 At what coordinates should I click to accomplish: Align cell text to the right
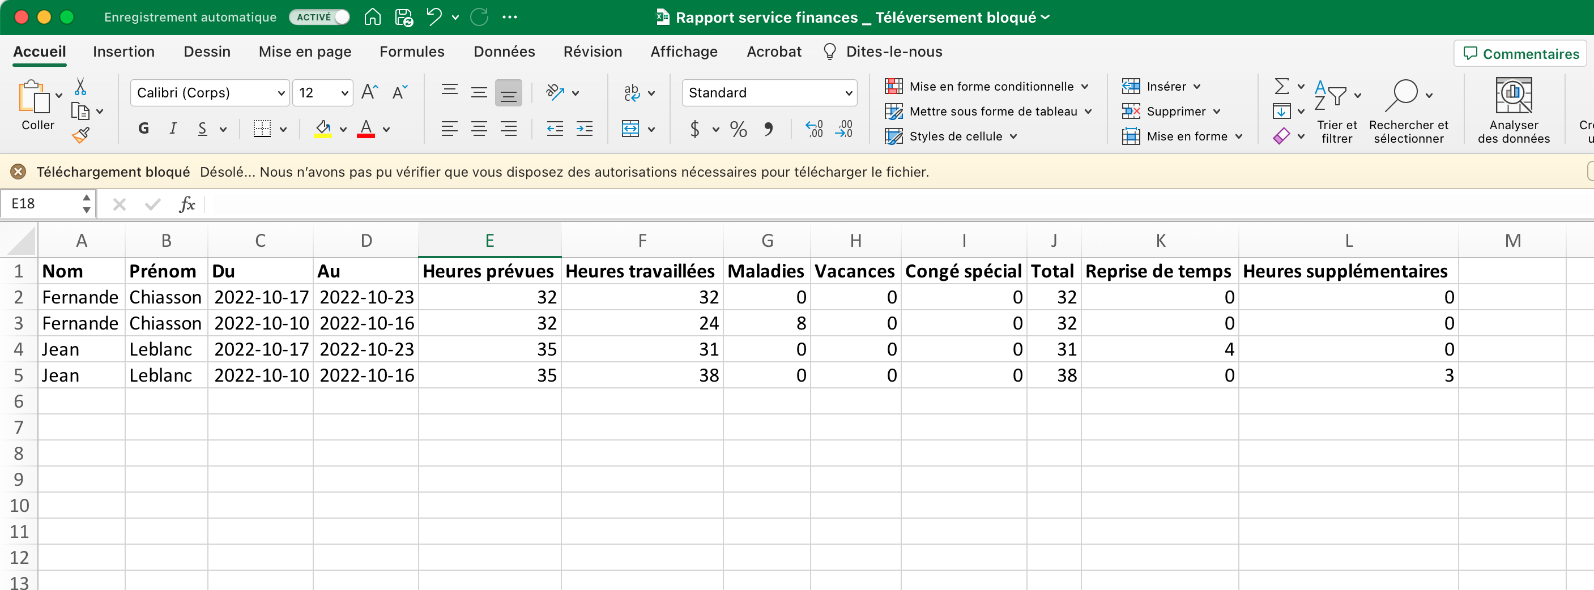[x=509, y=129]
